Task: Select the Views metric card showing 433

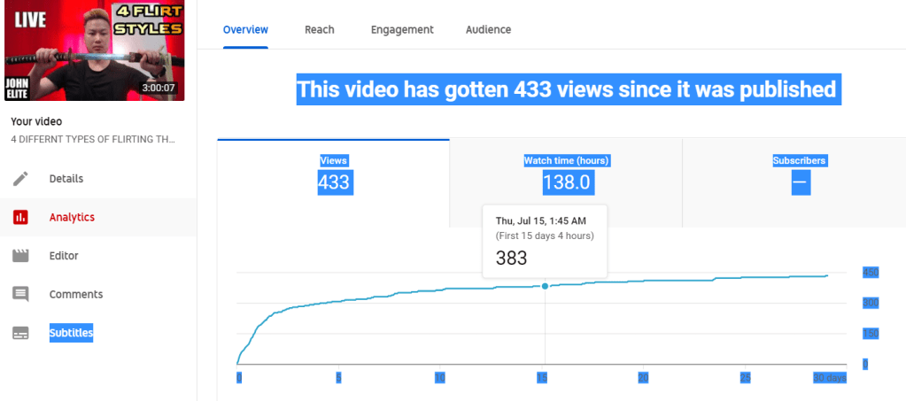Action: 334,174
